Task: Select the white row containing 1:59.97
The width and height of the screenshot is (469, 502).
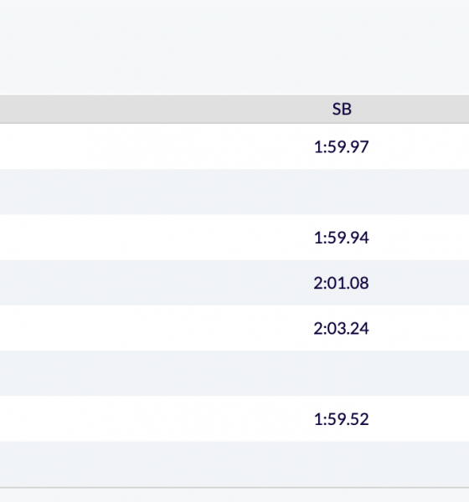Action: 234,146
